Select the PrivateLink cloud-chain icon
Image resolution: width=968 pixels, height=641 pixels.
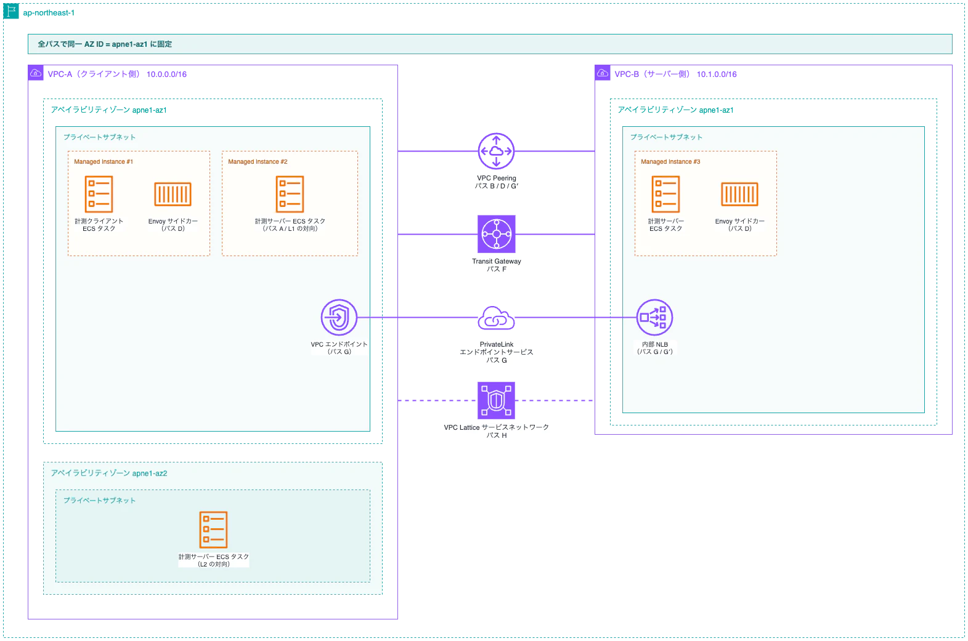pyautogui.click(x=496, y=318)
